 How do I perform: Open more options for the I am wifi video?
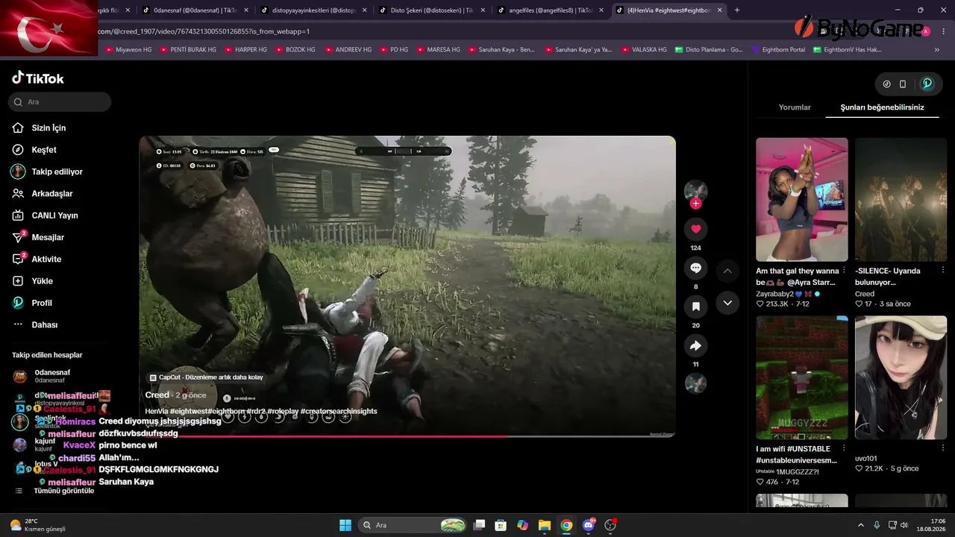(844, 449)
